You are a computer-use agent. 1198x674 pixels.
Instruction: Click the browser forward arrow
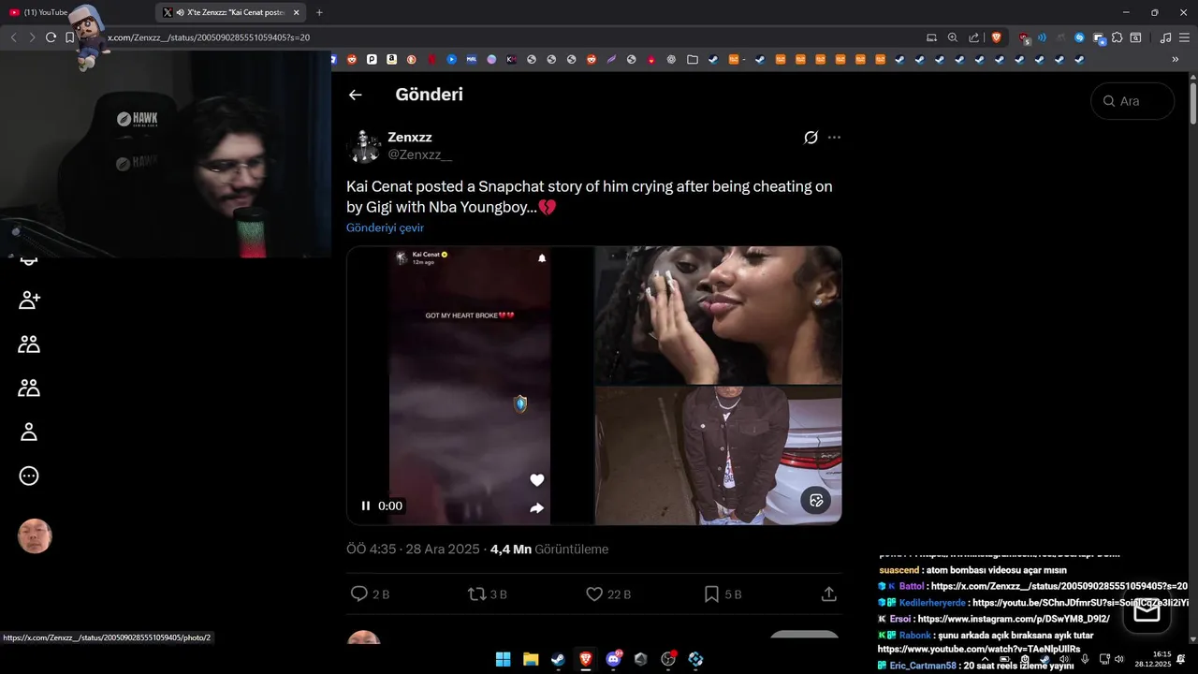(x=32, y=37)
